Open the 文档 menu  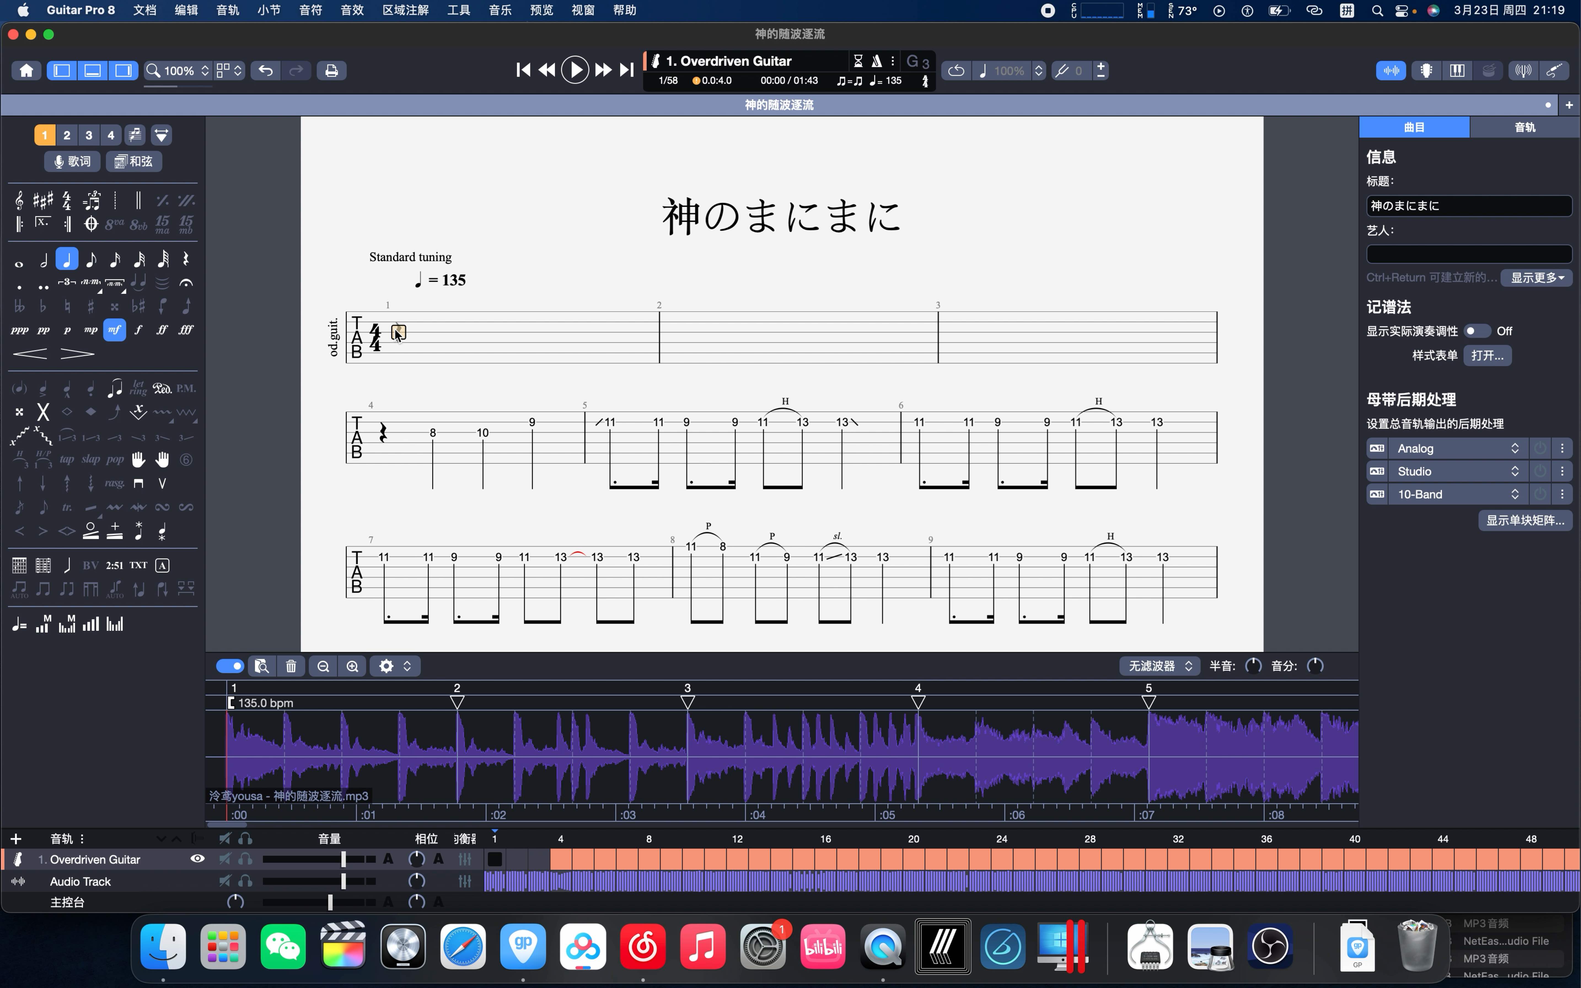click(x=144, y=10)
